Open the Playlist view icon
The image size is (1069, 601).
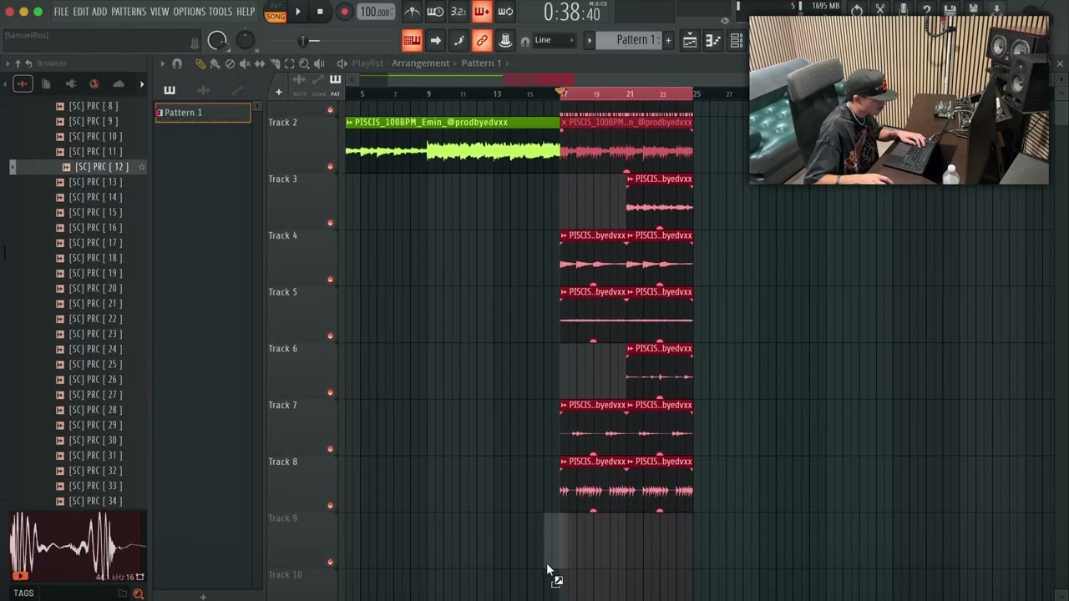tap(690, 40)
